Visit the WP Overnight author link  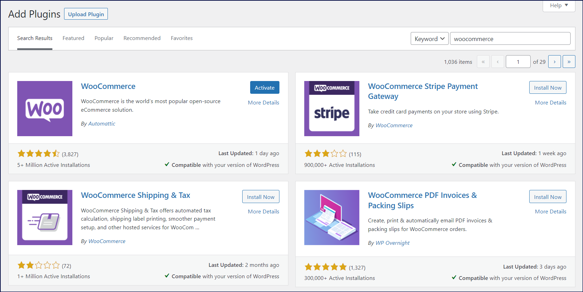(x=392, y=243)
